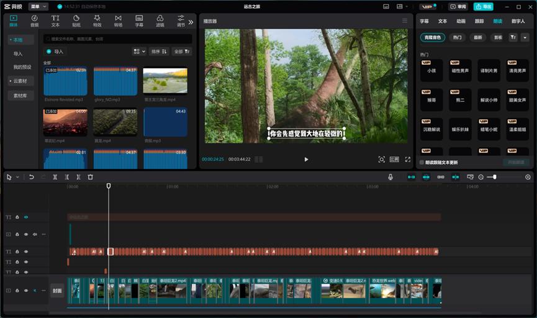Click the undo arrow in timeline toolbar
This screenshot has width=537, height=318.
32,177
